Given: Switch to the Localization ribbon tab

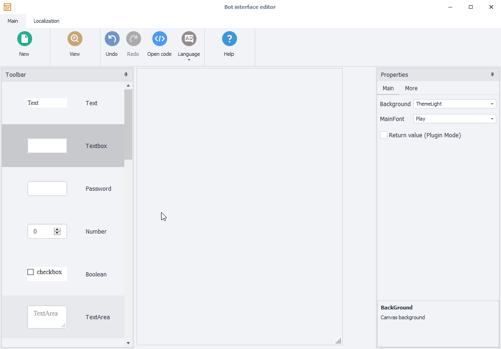Looking at the screenshot, I should point(46,21).
